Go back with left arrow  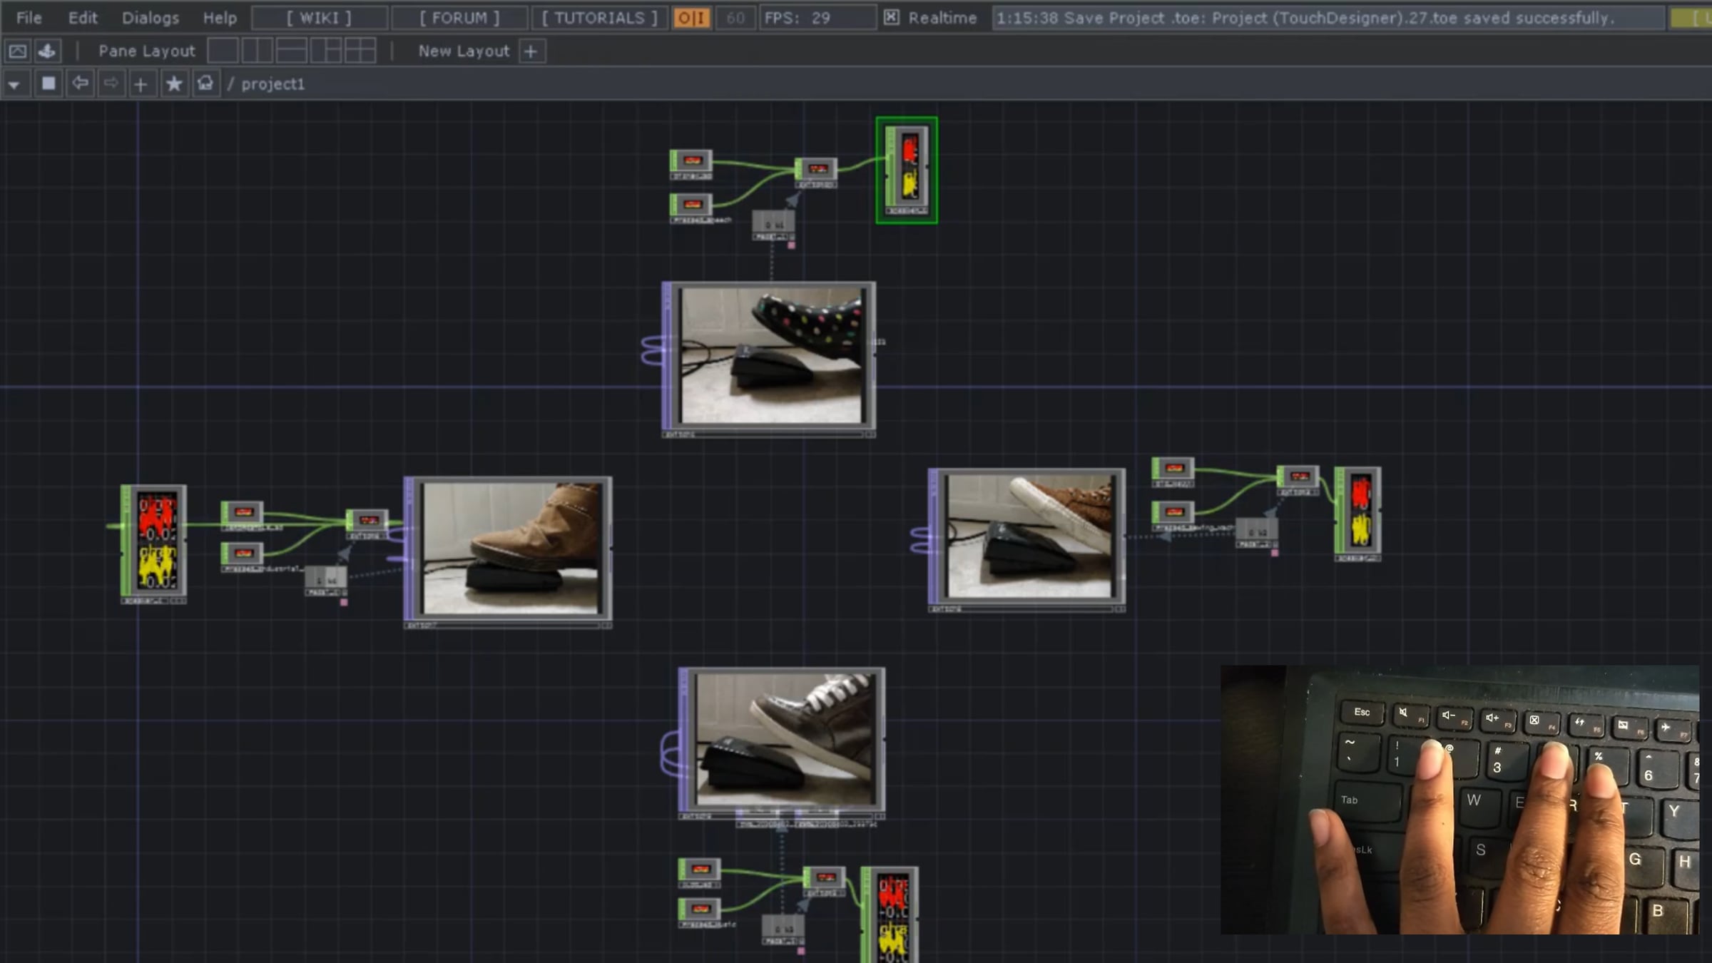pos(80,84)
